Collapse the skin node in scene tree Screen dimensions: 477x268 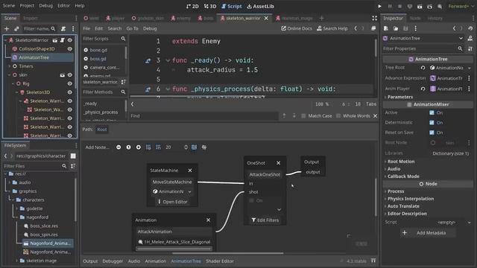pyautogui.click(x=9, y=74)
